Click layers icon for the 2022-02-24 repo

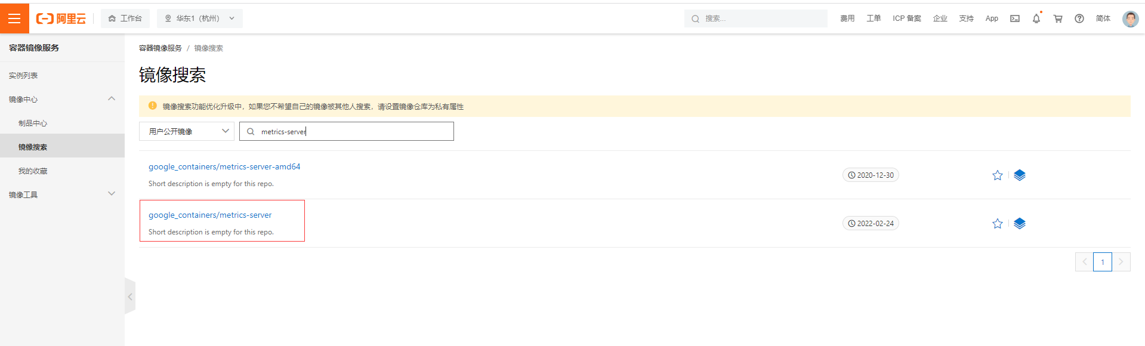click(x=1020, y=224)
